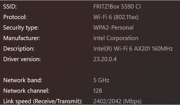The width and height of the screenshot is (180, 105).
Task: Select the FRITZ!Box 5590 CI value
Action: (117, 7)
